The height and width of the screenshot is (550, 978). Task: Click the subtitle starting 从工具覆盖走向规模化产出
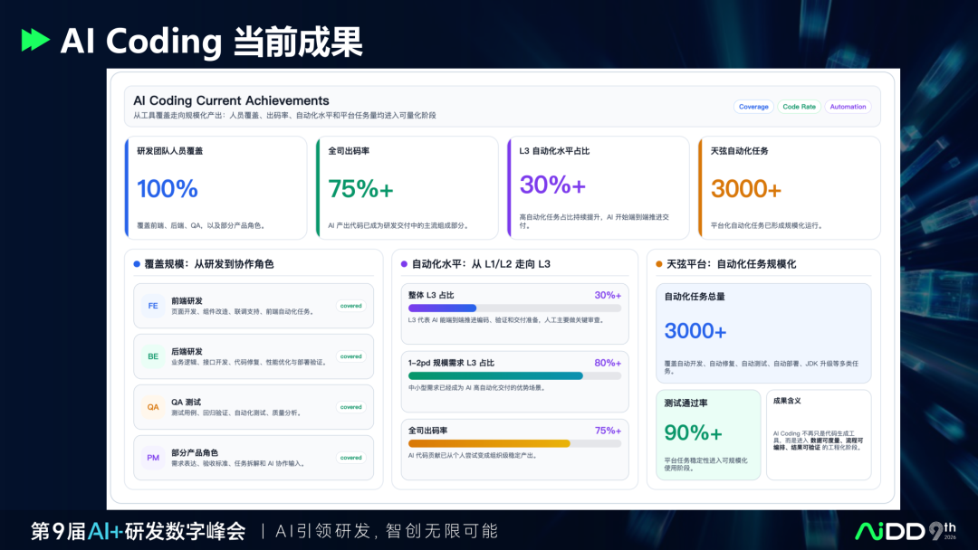coord(284,115)
